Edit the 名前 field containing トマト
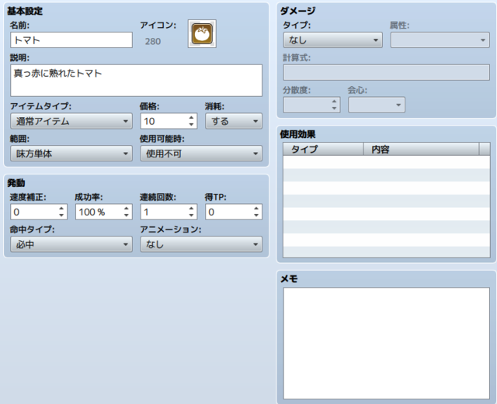The height and width of the screenshot is (404, 497). [x=71, y=40]
